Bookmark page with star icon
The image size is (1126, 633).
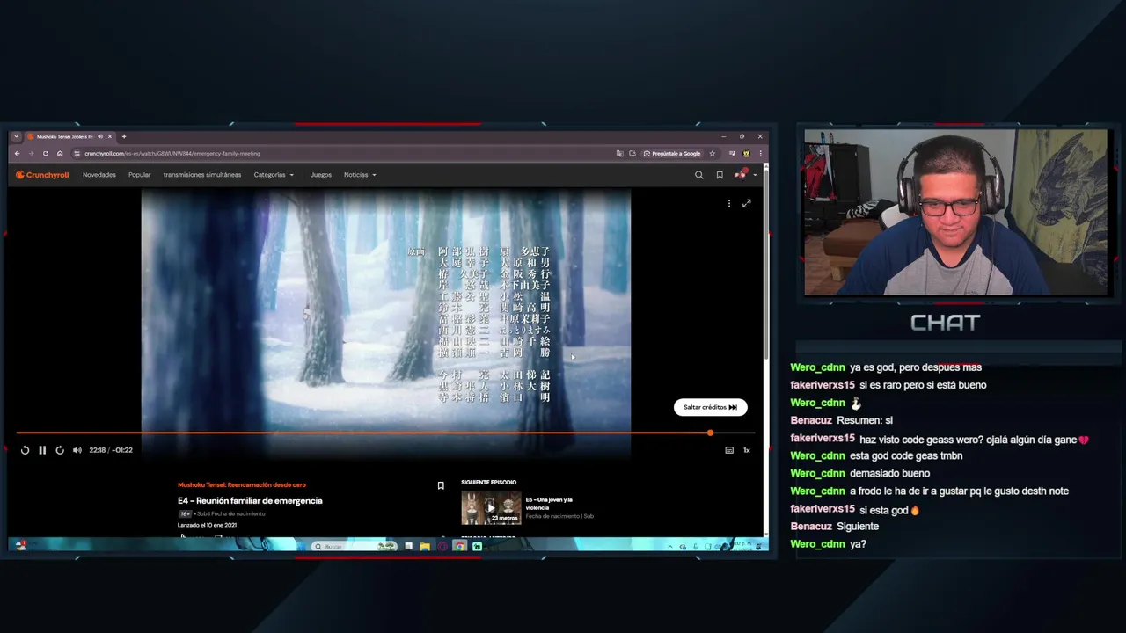point(712,154)
